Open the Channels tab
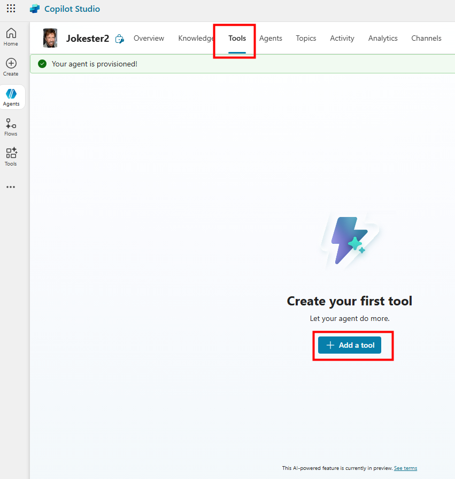This screenshot has height=479, width=455. (x=426, y=38)
